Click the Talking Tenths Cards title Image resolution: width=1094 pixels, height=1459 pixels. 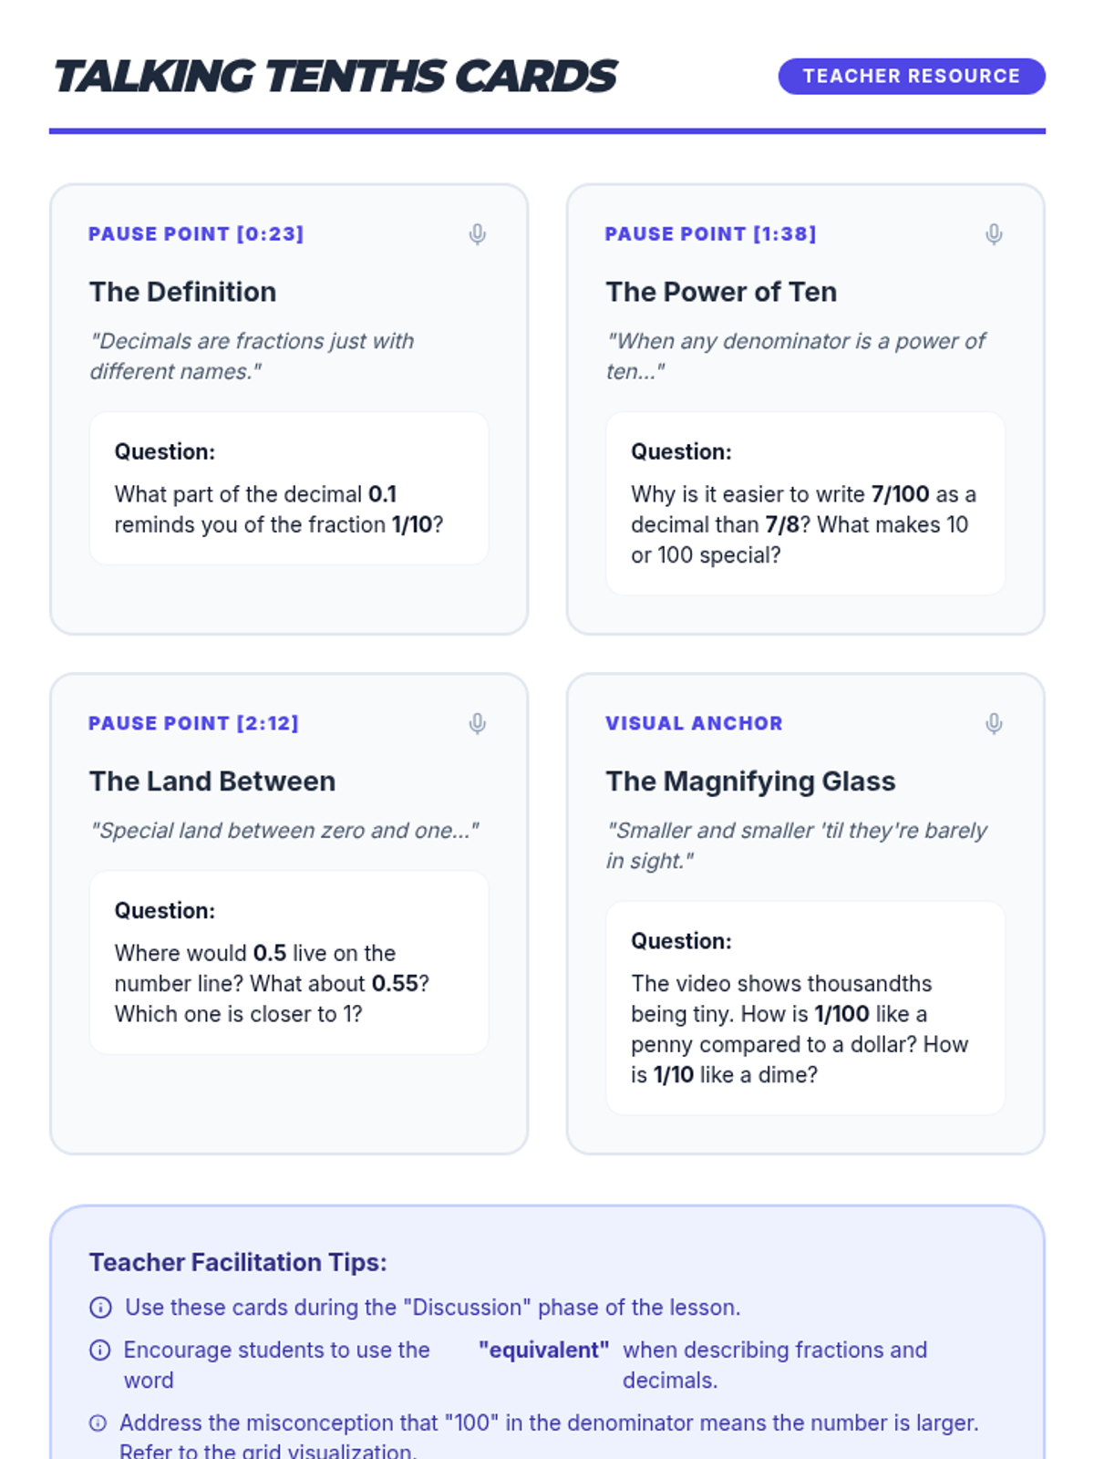[335, 77]
